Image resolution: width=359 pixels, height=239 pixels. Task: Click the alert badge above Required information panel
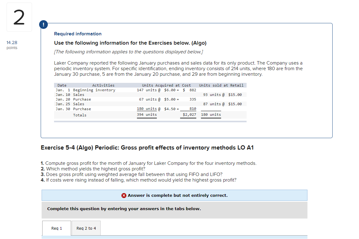43,24
